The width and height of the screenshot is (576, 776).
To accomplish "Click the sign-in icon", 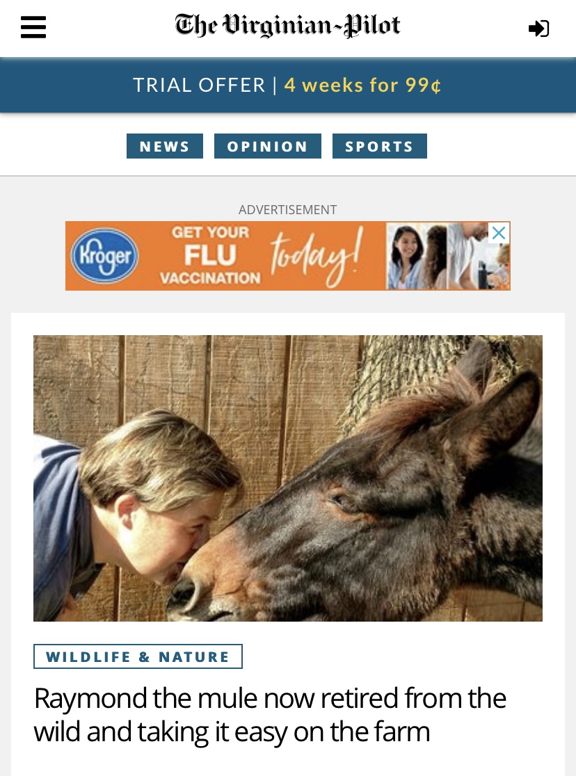I will coord(539,29).
